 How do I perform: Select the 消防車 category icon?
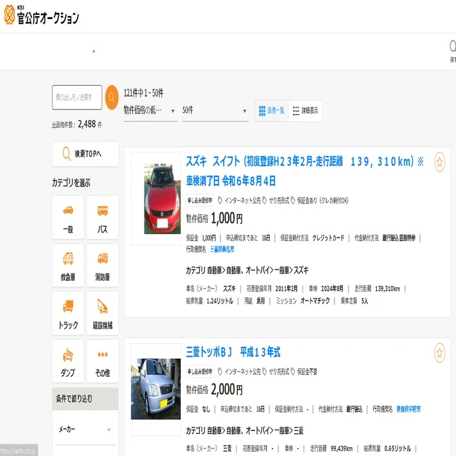pos(102,265)
